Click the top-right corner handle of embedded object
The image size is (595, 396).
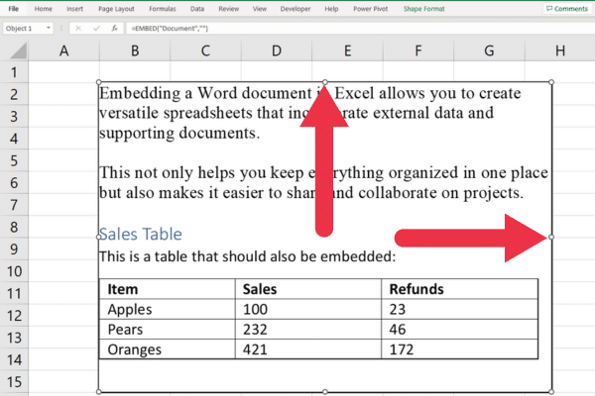click(x=551, y=82)
